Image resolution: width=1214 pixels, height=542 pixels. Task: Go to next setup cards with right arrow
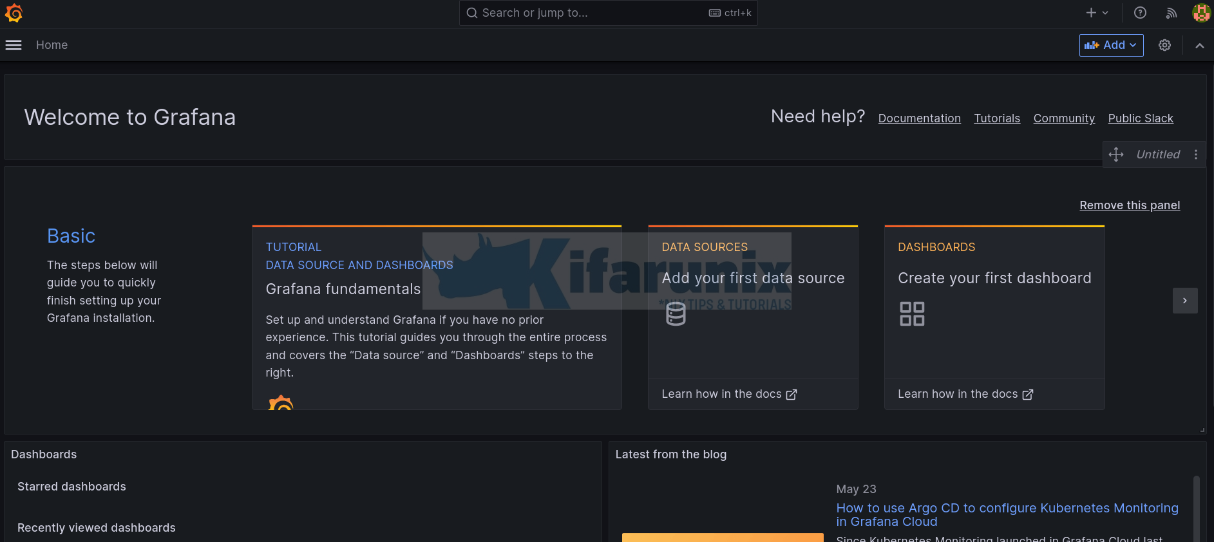[1185, 301]
